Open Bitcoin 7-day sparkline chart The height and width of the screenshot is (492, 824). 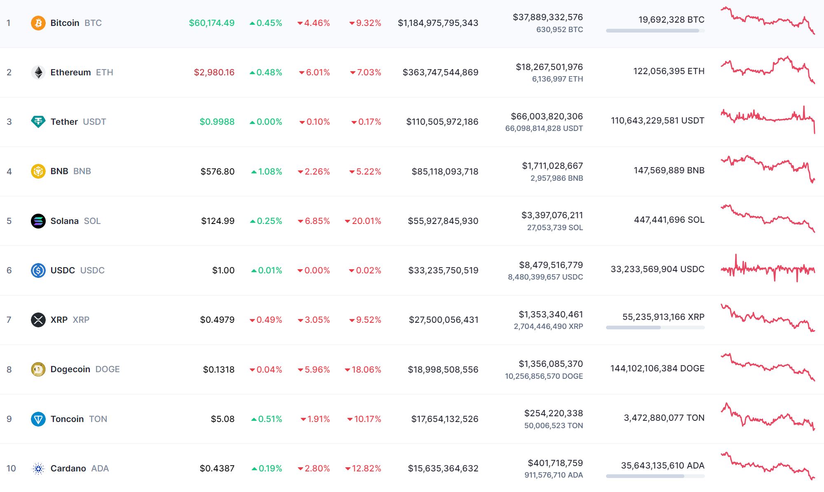[x=768, y=21]
